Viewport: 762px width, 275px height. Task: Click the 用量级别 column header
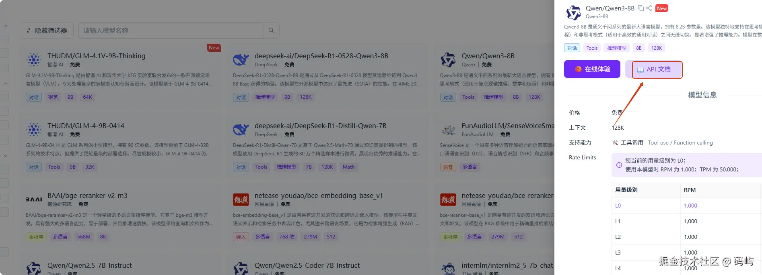tap(646, 190)
